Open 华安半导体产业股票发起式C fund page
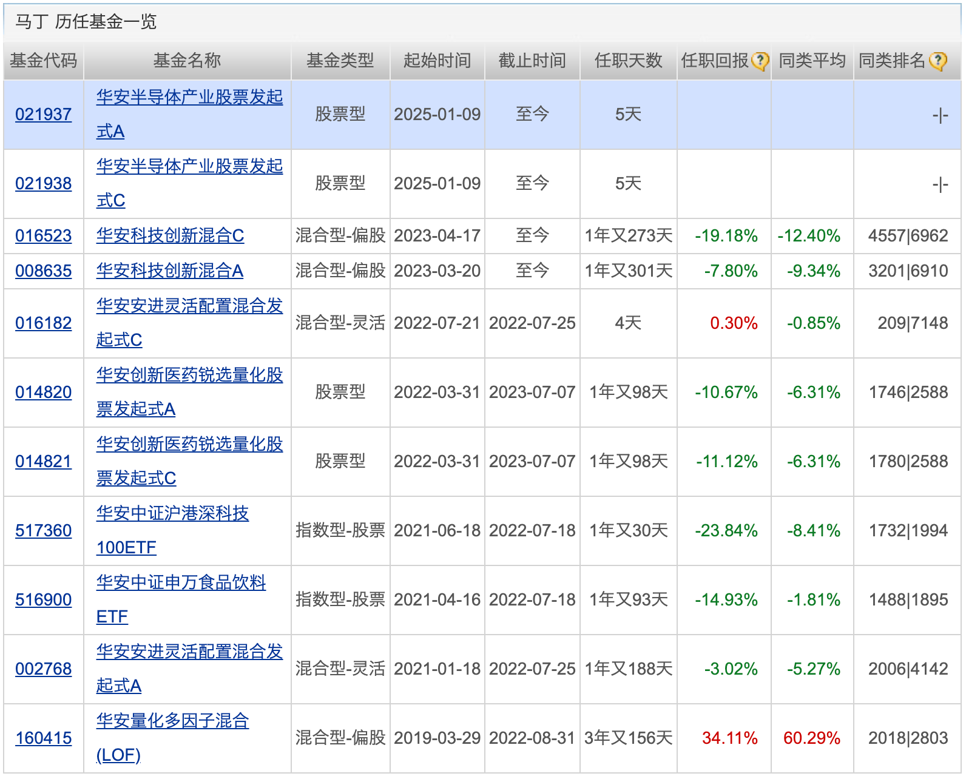The image size is (966, 779). coord(189,183)
